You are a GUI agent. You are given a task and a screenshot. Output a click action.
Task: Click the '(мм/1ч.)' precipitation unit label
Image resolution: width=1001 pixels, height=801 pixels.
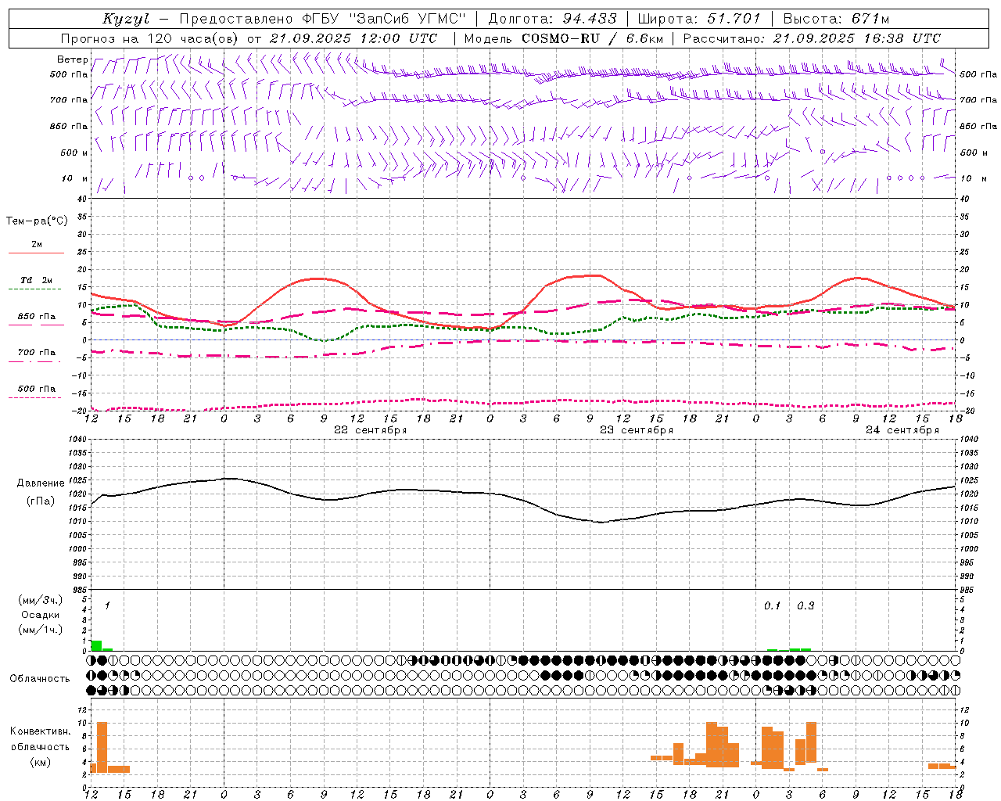point(41,630)
